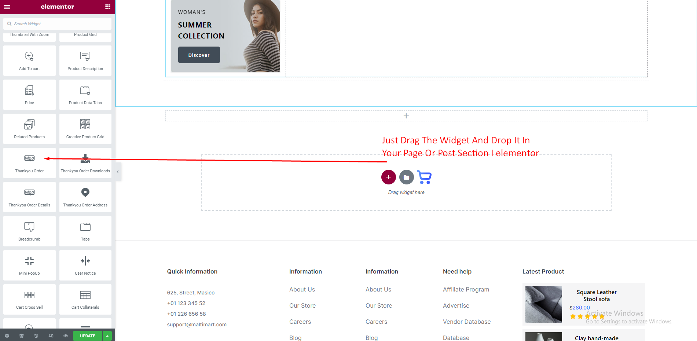Choose the Breadcrumb widget
The width and height of the screenshot is (697, 341).
[x=29, y=231]
